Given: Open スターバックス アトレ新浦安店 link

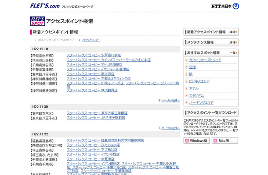Looking at the screenshot, I should tap(94, 65).
